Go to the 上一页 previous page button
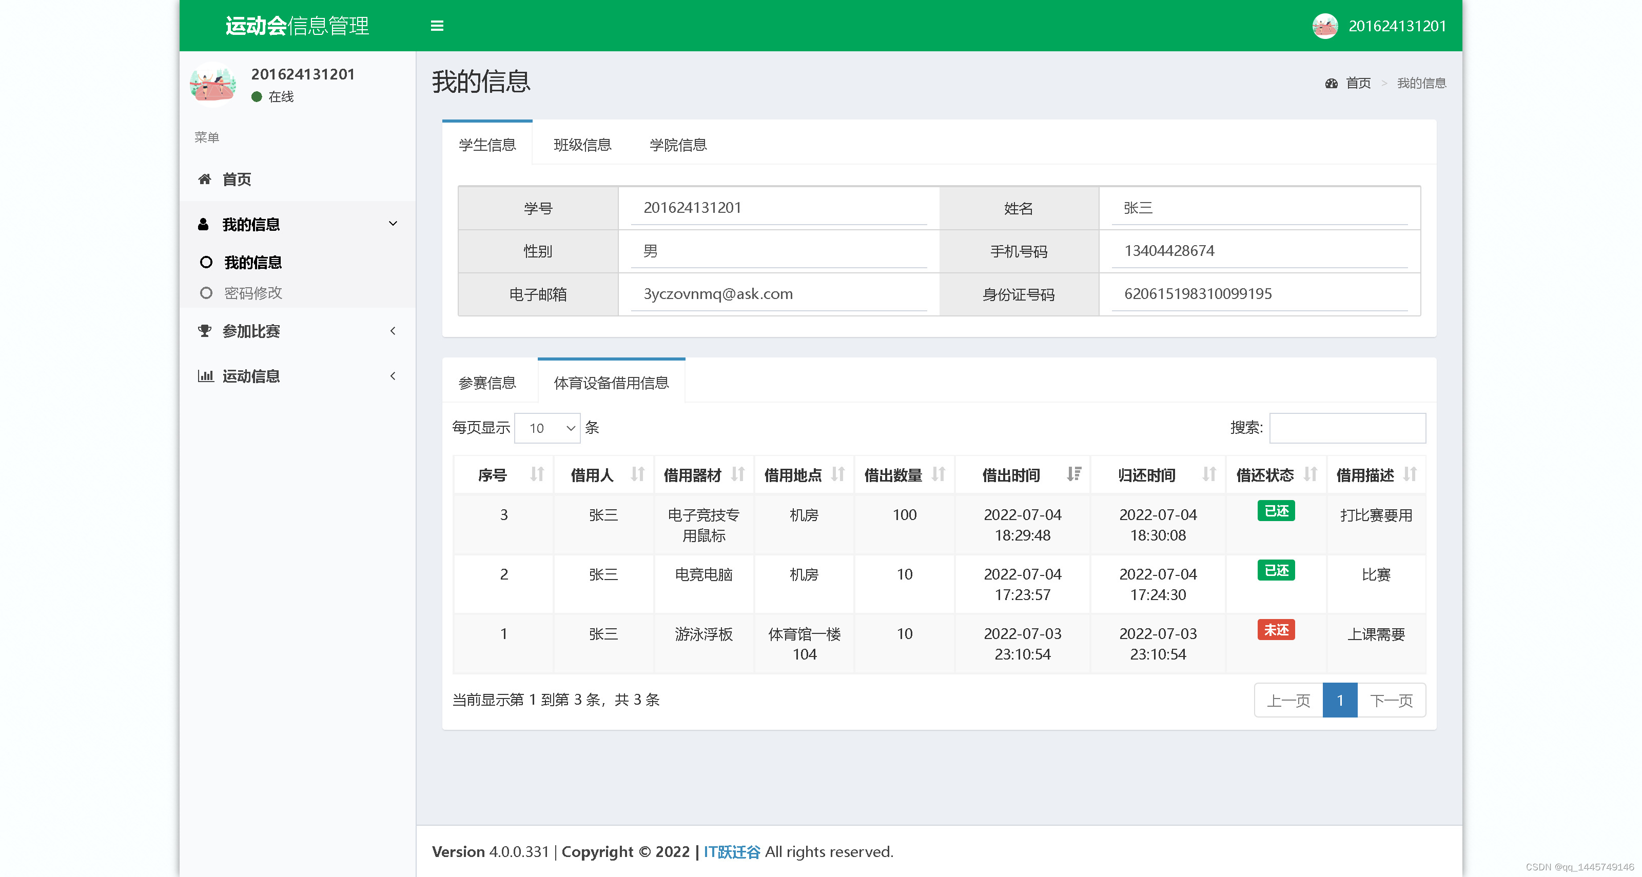The image size is (1642, 877). point(1288,701)
